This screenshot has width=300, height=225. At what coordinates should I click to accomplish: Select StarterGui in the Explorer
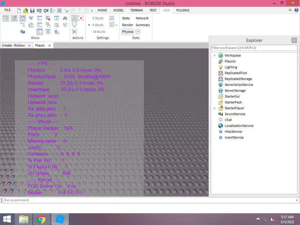[x=232, y=96]
